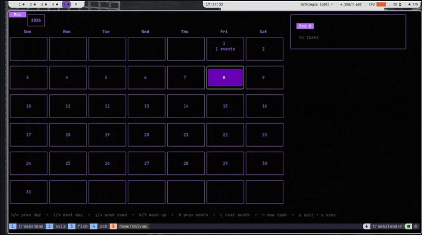
Task: Open tmux window 3 fish
Action: [x=78, y=227]
